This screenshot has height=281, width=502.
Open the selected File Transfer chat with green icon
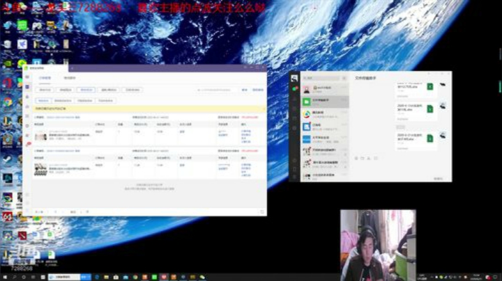[x=325, y=102]
